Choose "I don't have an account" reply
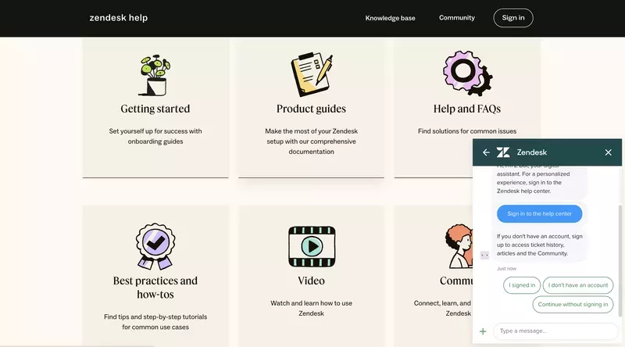The height and width of the screenshot is (347, 625). (x=578, y=285)
